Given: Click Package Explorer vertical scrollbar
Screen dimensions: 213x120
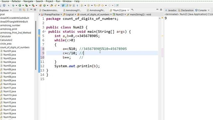Looking at the screenshot, I should click(36, 45).
